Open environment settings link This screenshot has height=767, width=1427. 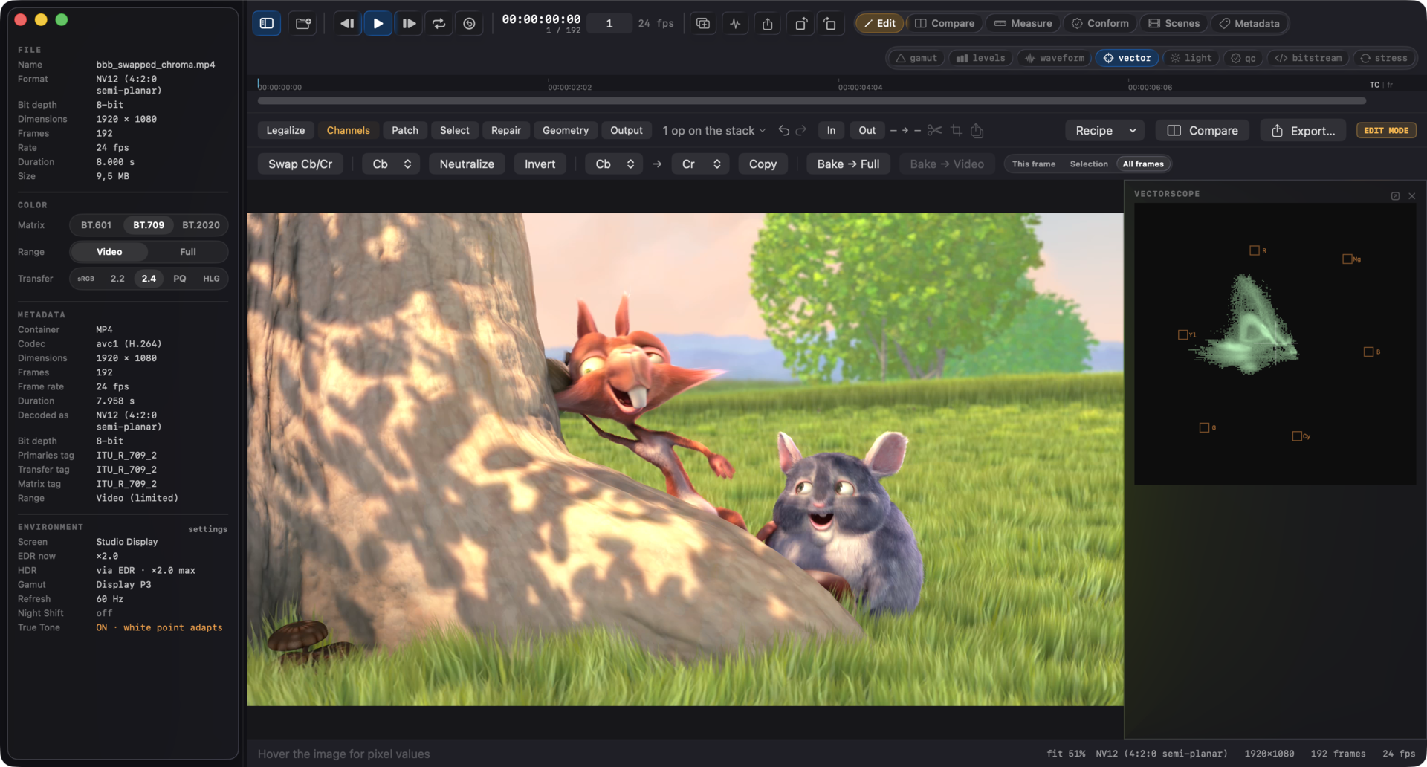pos(208,529)
